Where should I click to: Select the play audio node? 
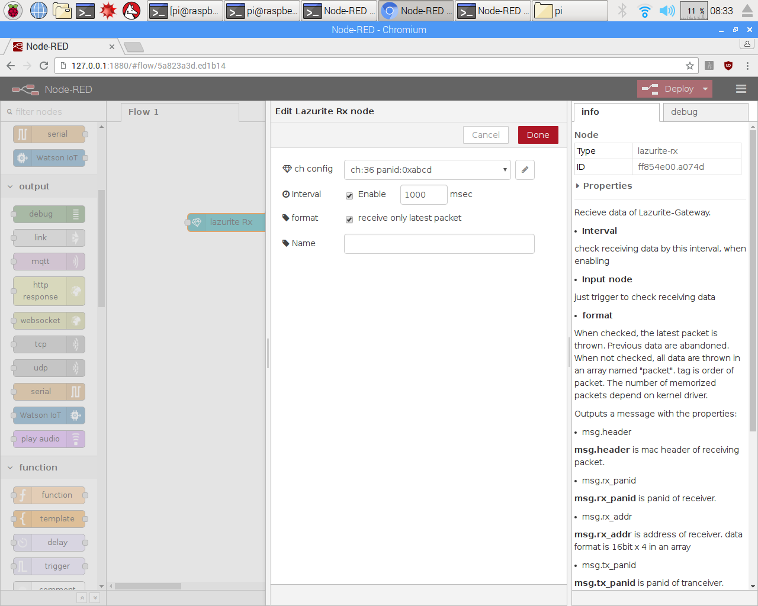click(50, 439)
